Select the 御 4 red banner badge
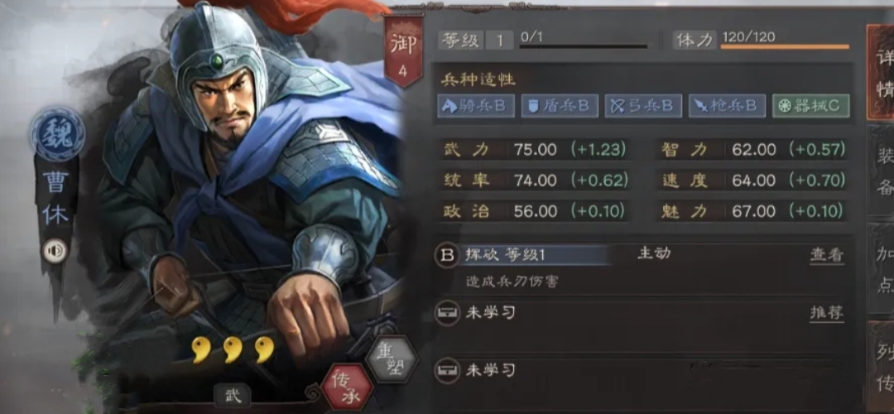Image resolution: width=894 pixels, height=414 pixels. [x=403, y=51]
